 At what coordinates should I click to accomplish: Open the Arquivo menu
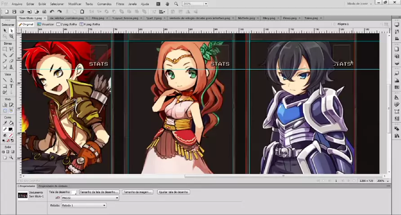[x=17, y=4]
